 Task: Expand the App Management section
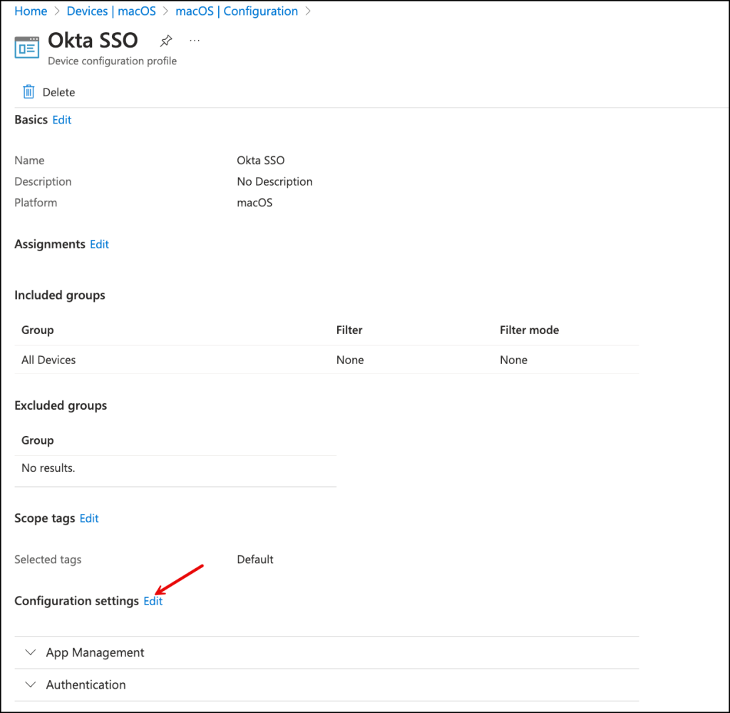click(x=95, y=652)
